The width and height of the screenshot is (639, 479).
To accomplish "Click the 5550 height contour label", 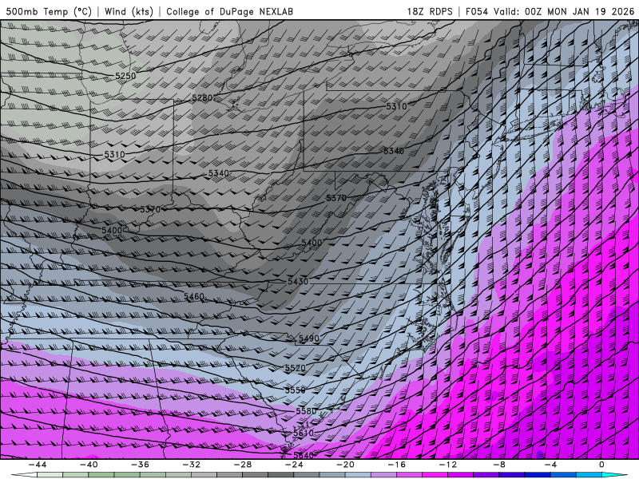I will click(295, 390).
